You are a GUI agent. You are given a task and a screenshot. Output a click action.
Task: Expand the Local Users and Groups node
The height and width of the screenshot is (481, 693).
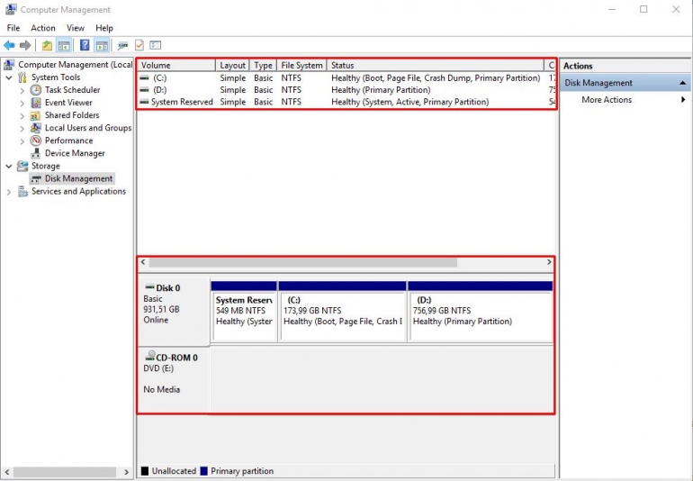coord(22,129)
